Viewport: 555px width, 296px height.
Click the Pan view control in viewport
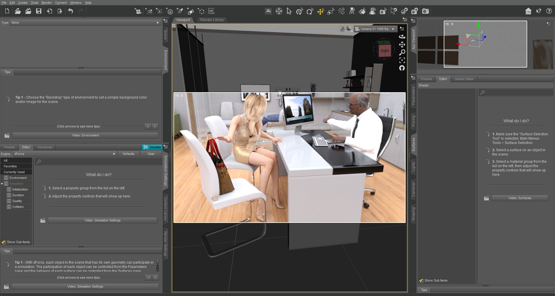(402, 45)
